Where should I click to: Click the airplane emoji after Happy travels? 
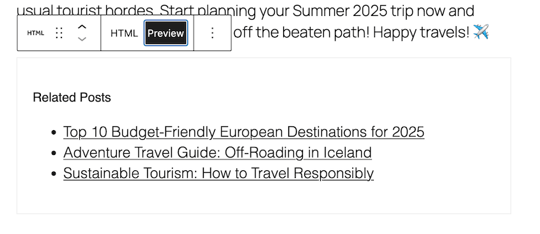(481, 32)
